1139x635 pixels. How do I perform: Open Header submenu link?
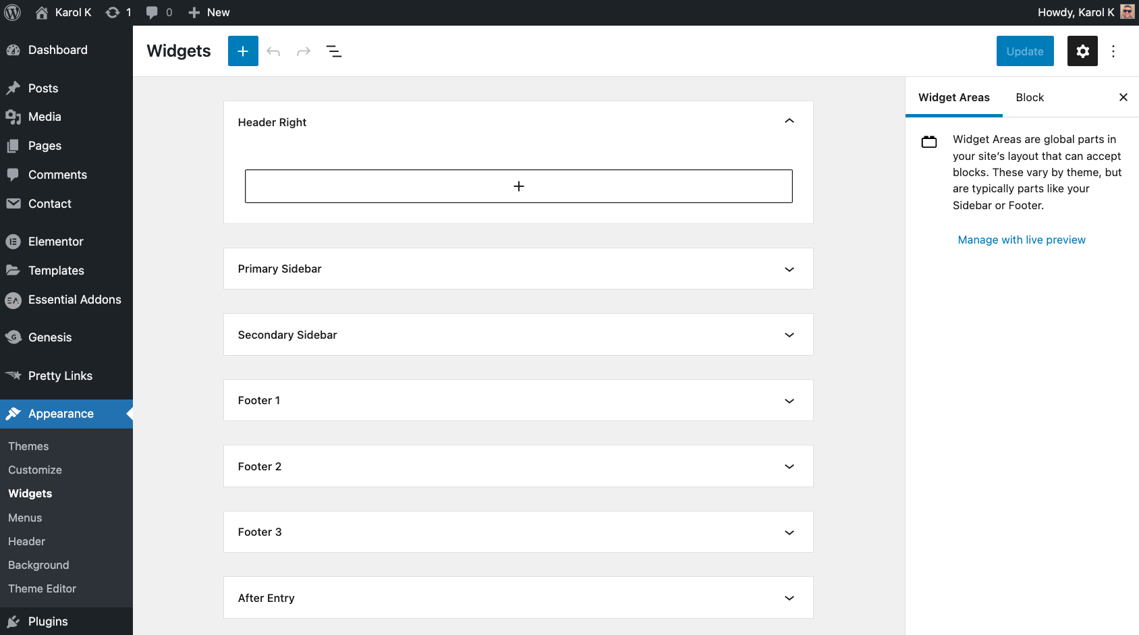point(26,541)
